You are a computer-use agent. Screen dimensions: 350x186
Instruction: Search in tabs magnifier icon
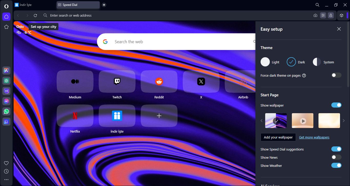317,5
